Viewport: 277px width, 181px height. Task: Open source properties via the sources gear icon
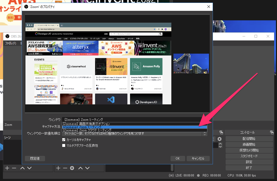coord(72,168)
